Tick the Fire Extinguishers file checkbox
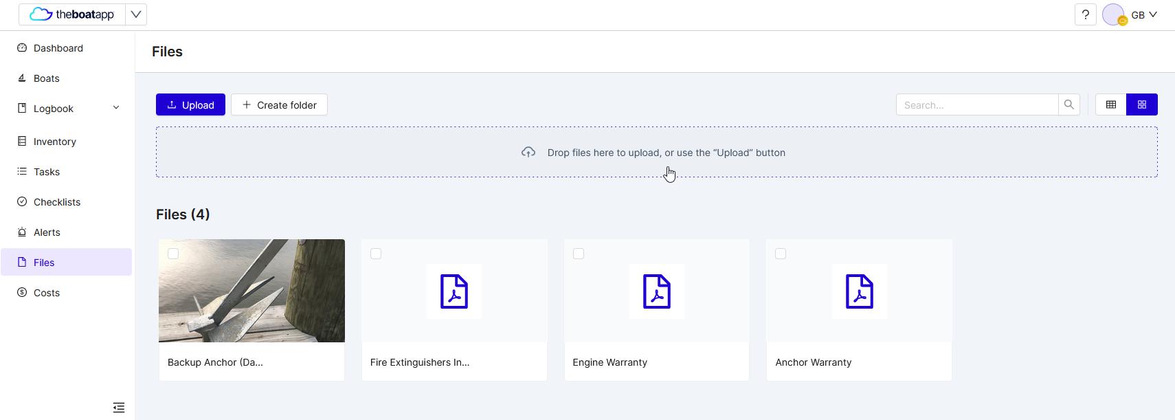Screen dimensions: 1175x420 coord(376,254)
